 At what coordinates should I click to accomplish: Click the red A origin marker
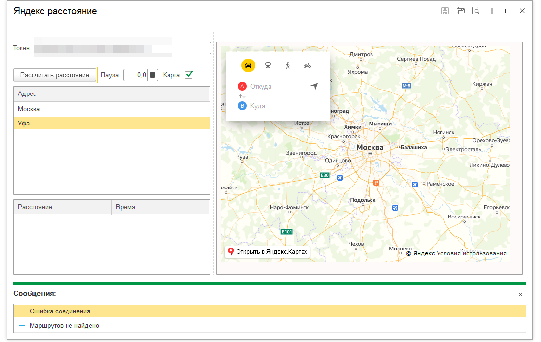242,86
